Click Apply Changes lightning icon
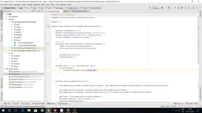 (165, 8)
